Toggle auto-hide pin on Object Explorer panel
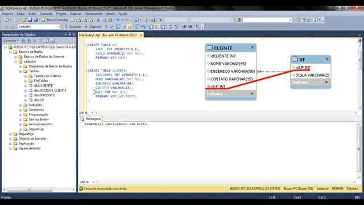 tap(69, 34)
